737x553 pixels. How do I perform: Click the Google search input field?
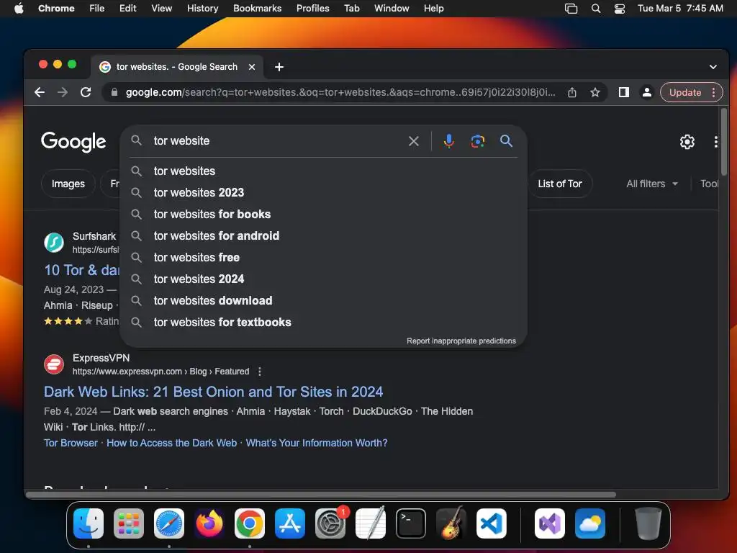point(277,141)
